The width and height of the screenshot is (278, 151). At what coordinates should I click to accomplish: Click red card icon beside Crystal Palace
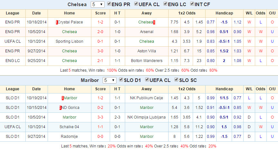[57, 22]
